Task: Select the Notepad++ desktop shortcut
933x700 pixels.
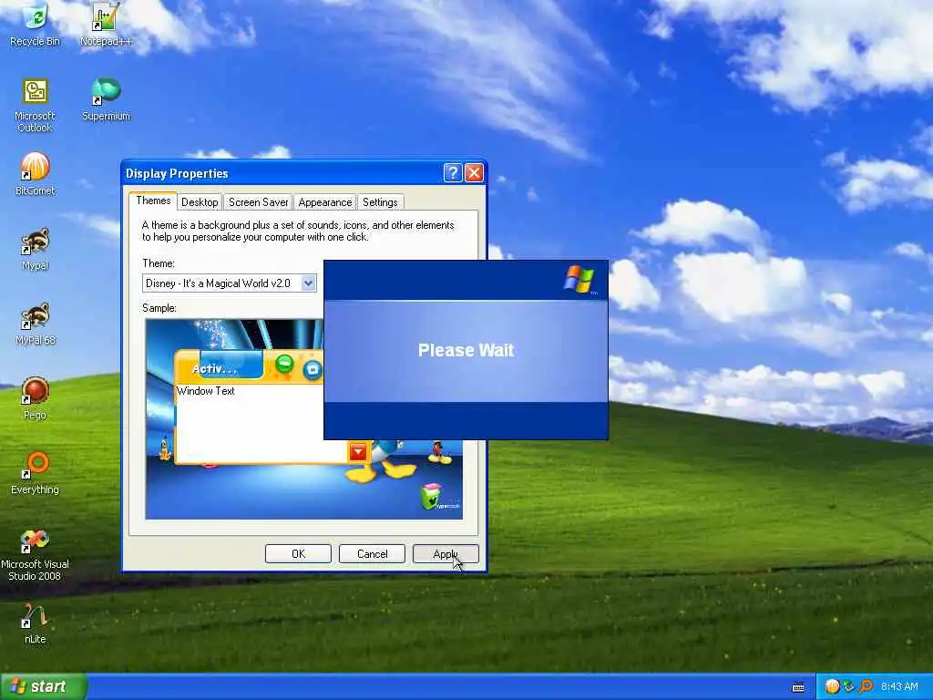Action: coord(106,24)
